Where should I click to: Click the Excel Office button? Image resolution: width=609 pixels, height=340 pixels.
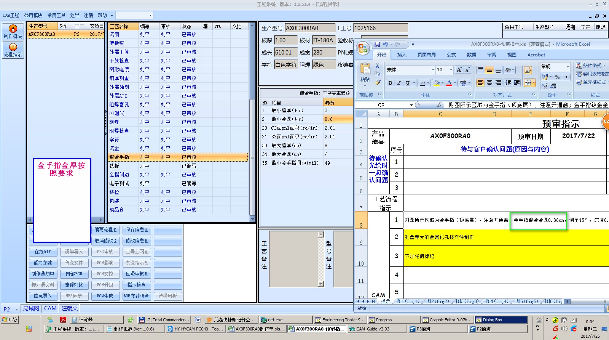pyautogui.click(x=363, y=48)
